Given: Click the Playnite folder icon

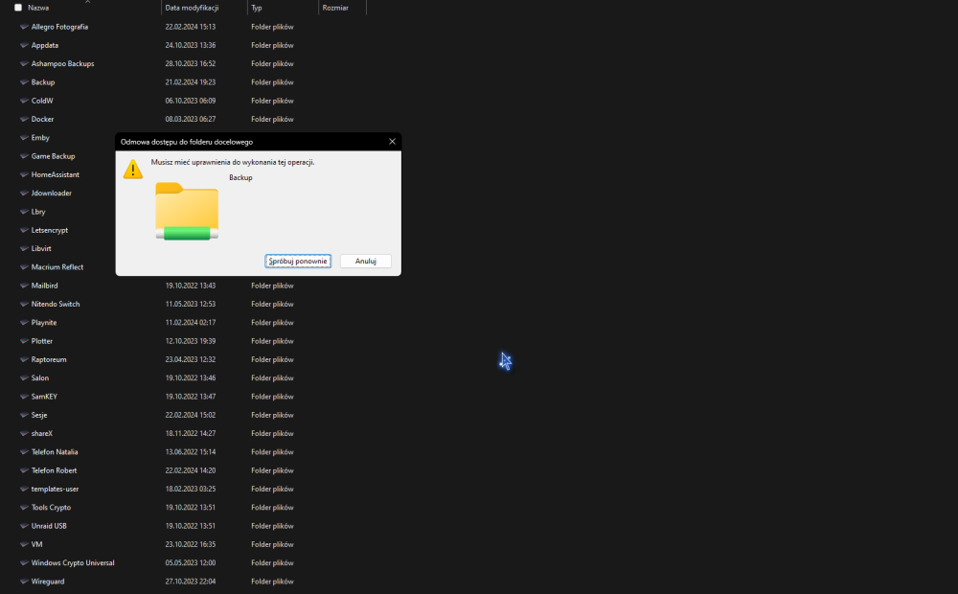Looking at the screenshot, I should click(x=25, y=323).
